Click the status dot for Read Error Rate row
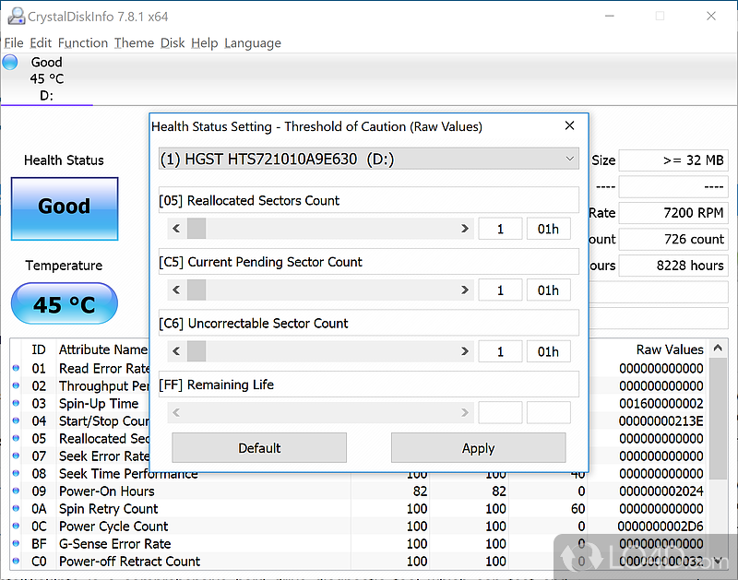 [16, 368]
